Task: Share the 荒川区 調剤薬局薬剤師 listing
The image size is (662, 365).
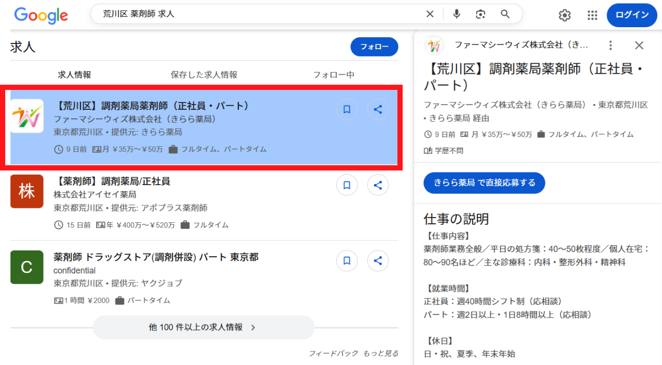Action: (378, 110)
